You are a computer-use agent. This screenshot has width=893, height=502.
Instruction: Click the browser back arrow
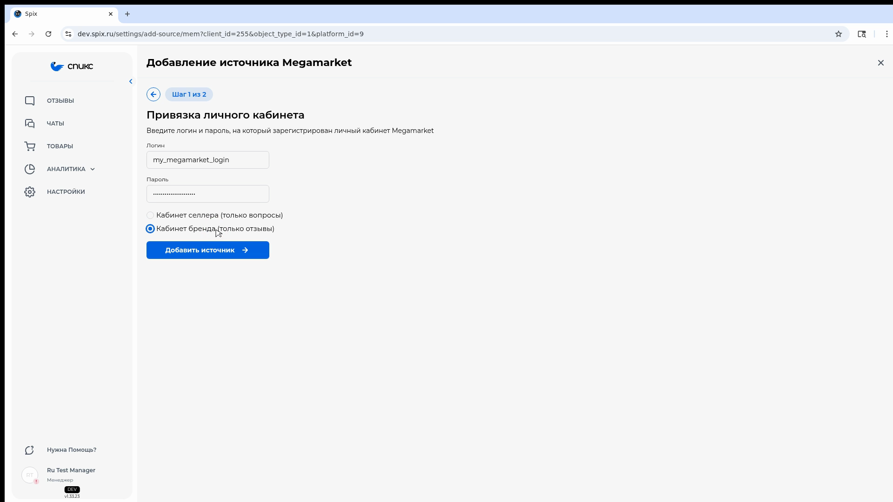15,34
